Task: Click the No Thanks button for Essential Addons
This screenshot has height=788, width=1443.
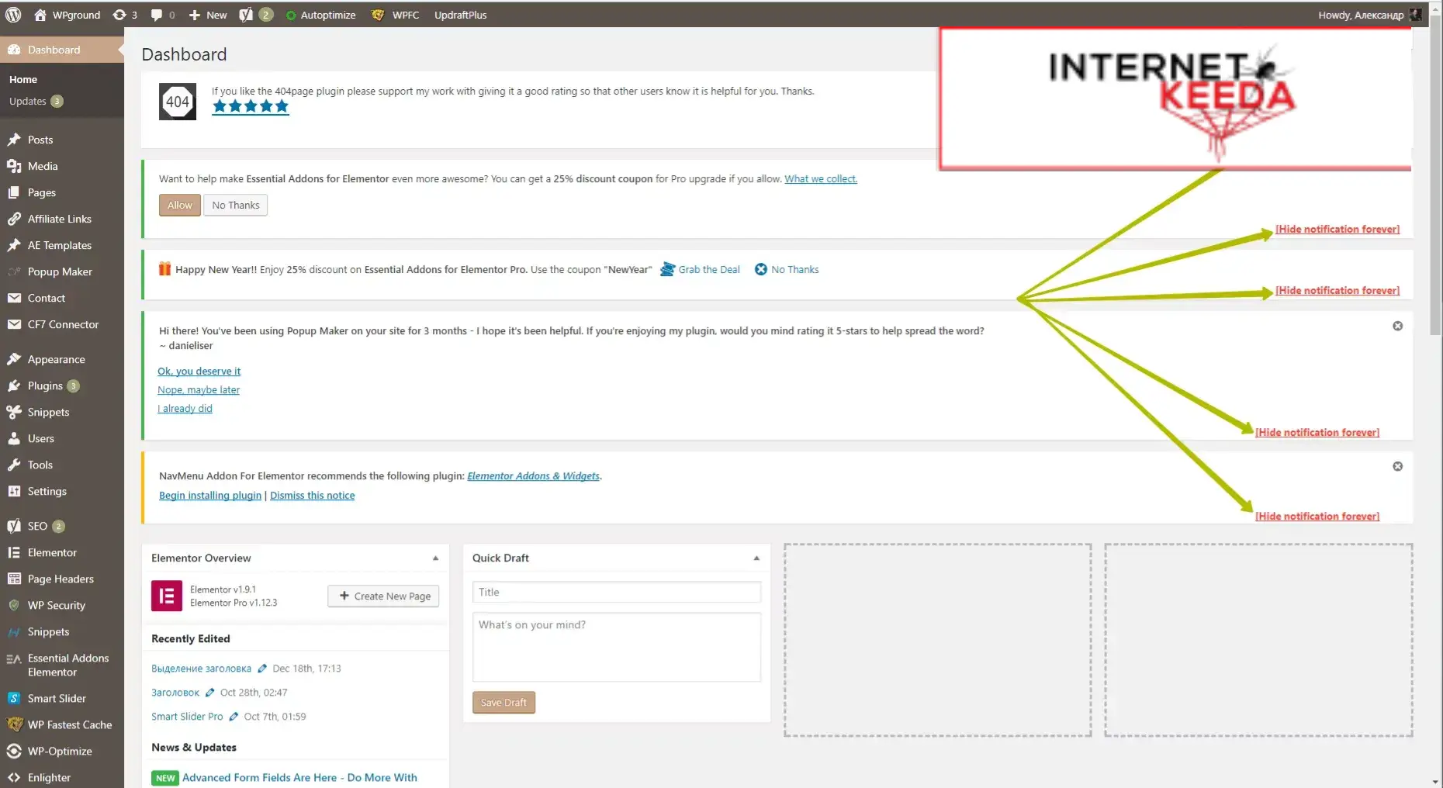Action: click(236, 205)
